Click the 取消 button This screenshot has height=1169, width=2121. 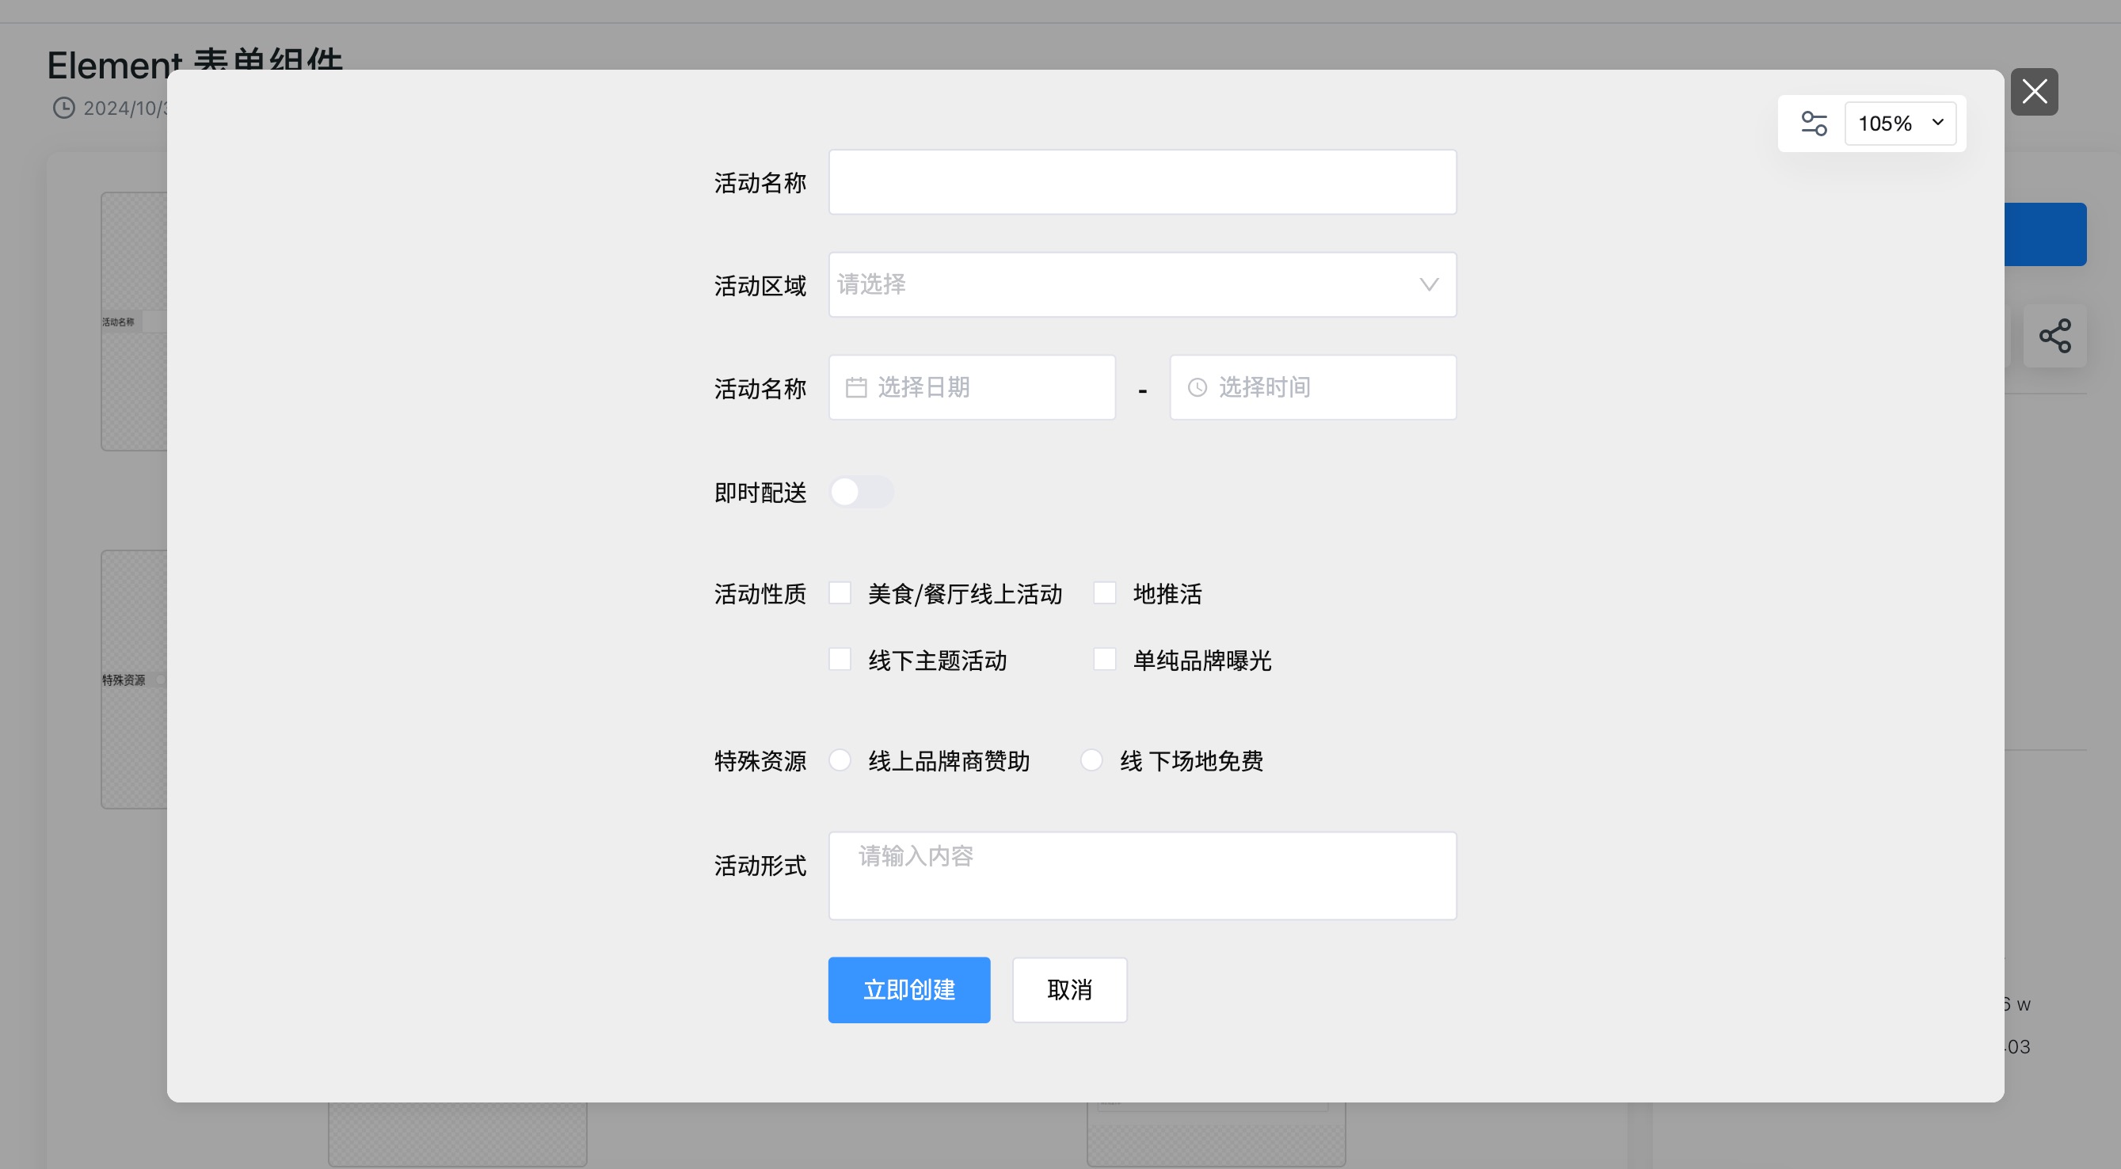(x=1069, y=989)
